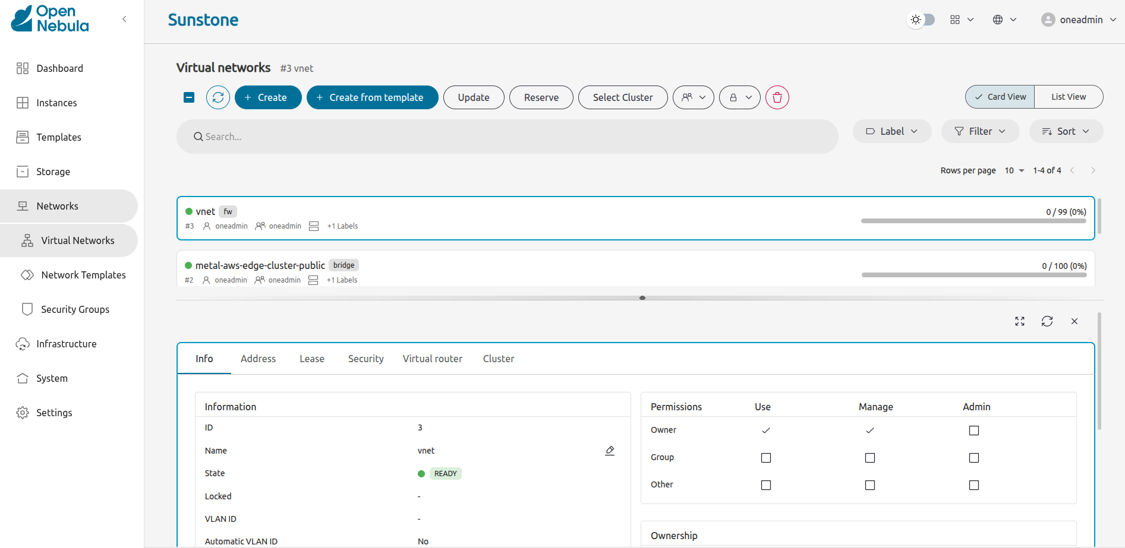The image size is (1125, 548).
Task: Refresh the vnet details panel
Action: pos(1047,321)
